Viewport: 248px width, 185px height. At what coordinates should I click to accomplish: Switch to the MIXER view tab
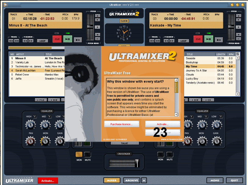(x=111, y=180)
